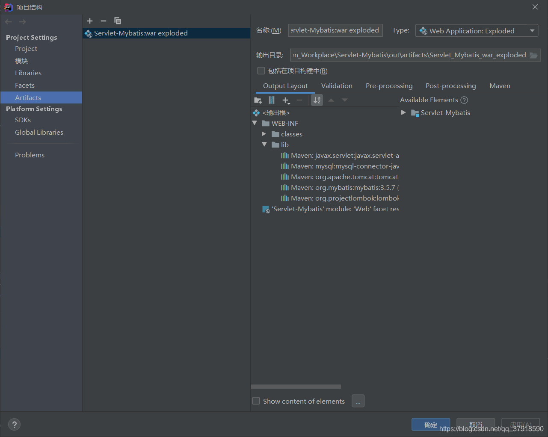
Task: Select Maven org.projectlombok:lombok entry
Action: click(x=340, y=198)
